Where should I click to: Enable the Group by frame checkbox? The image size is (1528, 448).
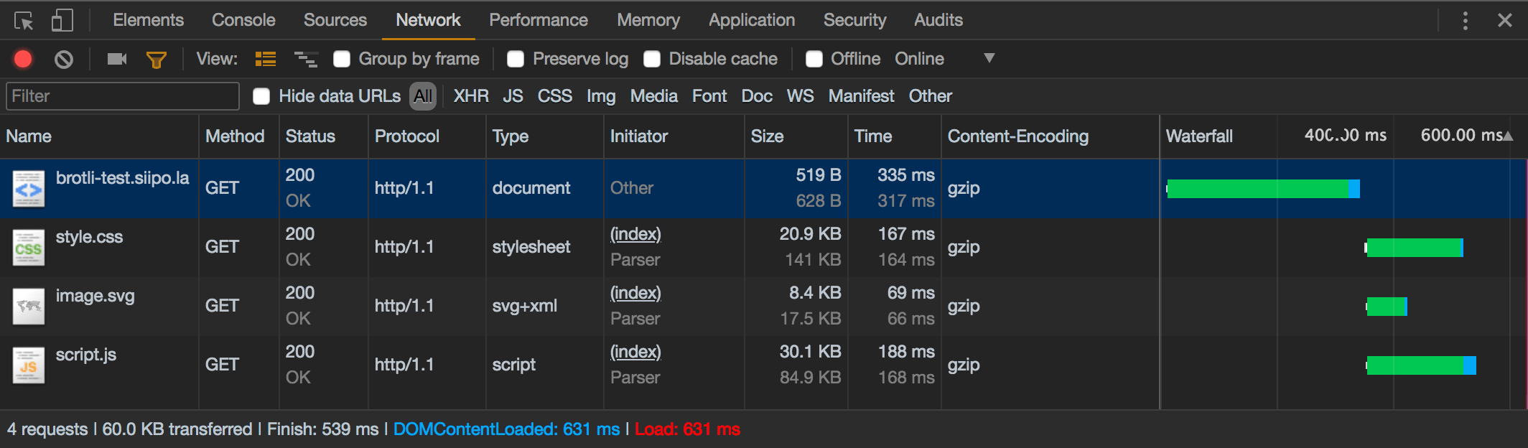click(342, 59)
